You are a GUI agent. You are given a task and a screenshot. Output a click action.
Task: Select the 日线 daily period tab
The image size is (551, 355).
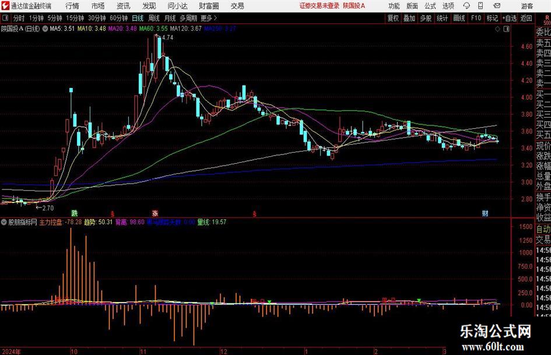[x=138, y=18]
